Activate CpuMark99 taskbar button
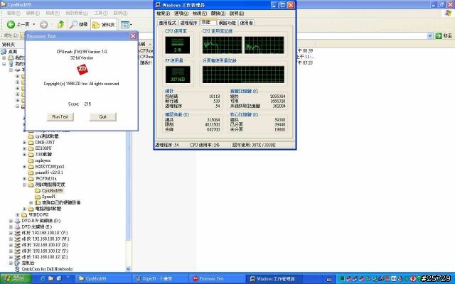Viewport: 455px width, 284px height. [x=103, y=278]
